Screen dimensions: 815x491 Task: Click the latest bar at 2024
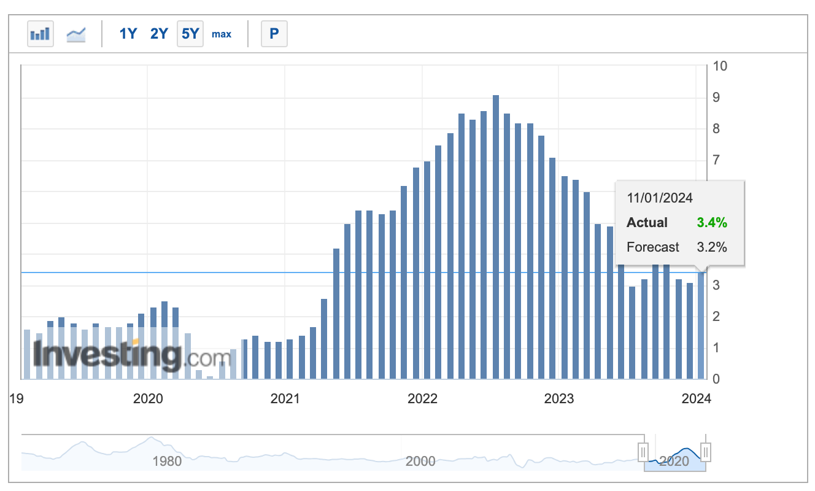701,325
